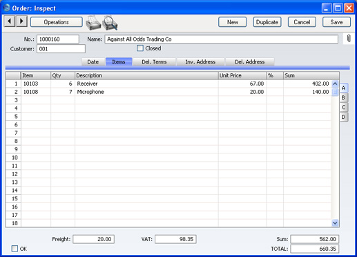Tick the OK checkbox

tap(15, 249)
